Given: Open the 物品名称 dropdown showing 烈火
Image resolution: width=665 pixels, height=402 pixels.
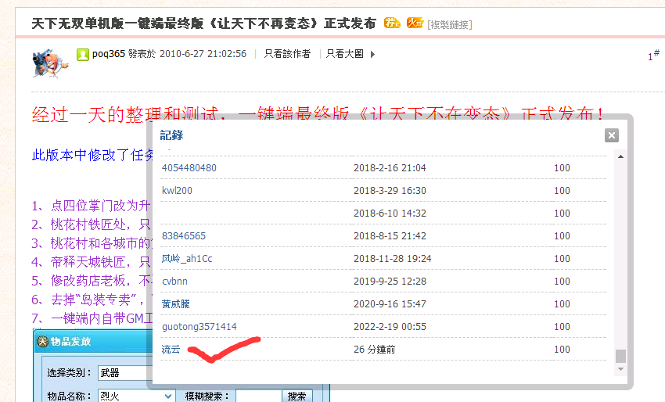Looking at the screenshot, I should click(135, 396).
